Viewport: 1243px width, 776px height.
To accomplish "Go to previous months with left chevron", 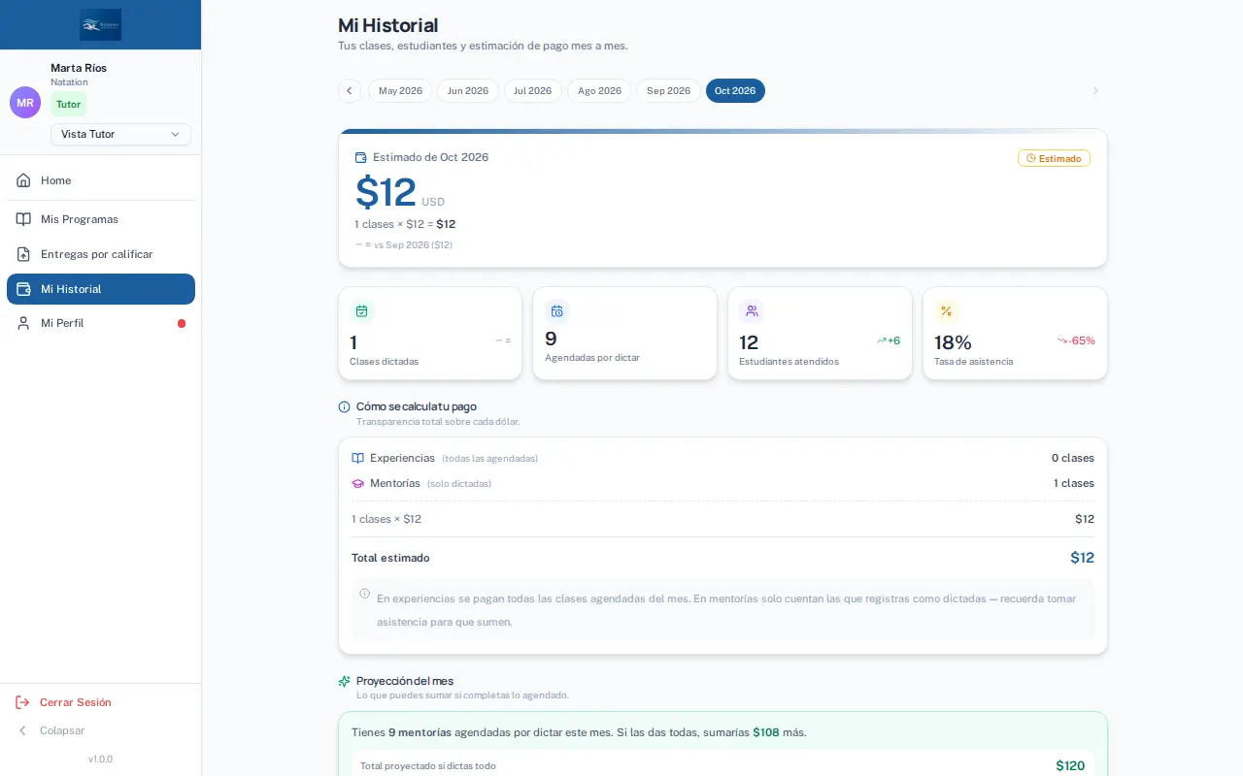I will 350,90.
